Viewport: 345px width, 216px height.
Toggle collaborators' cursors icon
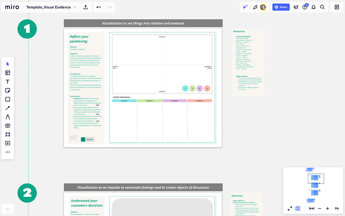coord(245,7)
